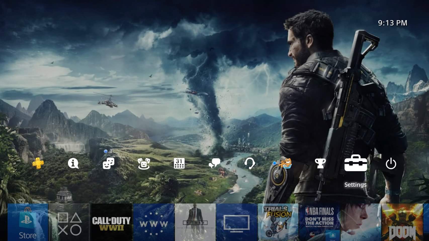
Task: Click the 9:13 PM clock
Action: pyautogui.click(x=393, y=23)
